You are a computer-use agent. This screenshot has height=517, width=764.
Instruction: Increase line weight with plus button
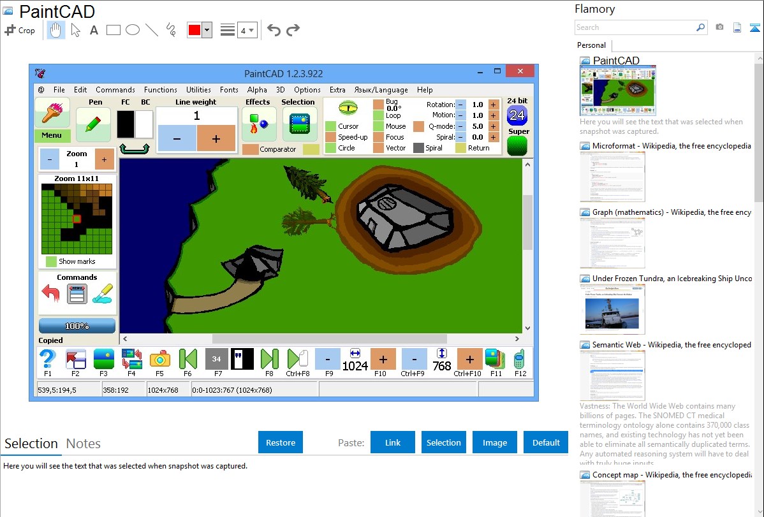(216, 139)
